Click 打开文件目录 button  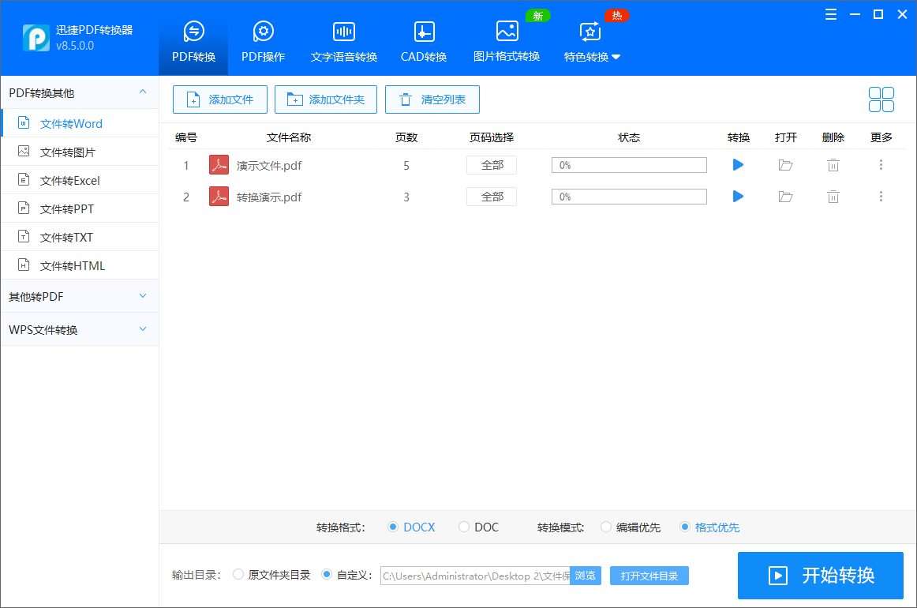[x=649, y=576]
